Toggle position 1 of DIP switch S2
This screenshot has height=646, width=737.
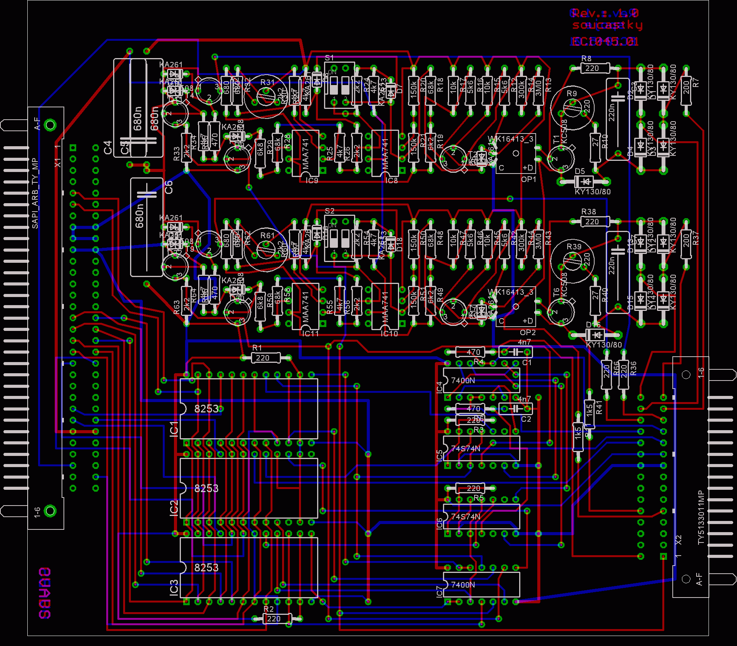pos(334,239)
